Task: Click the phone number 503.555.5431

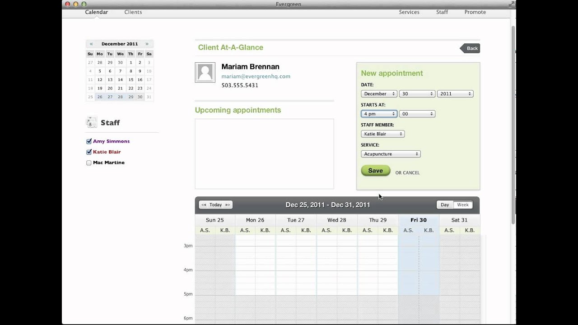Action: click(x=240, y=85)
